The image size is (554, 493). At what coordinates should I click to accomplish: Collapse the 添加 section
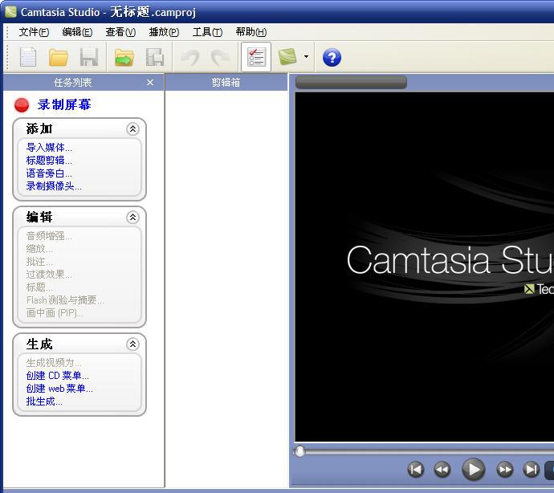click(132, 129)
